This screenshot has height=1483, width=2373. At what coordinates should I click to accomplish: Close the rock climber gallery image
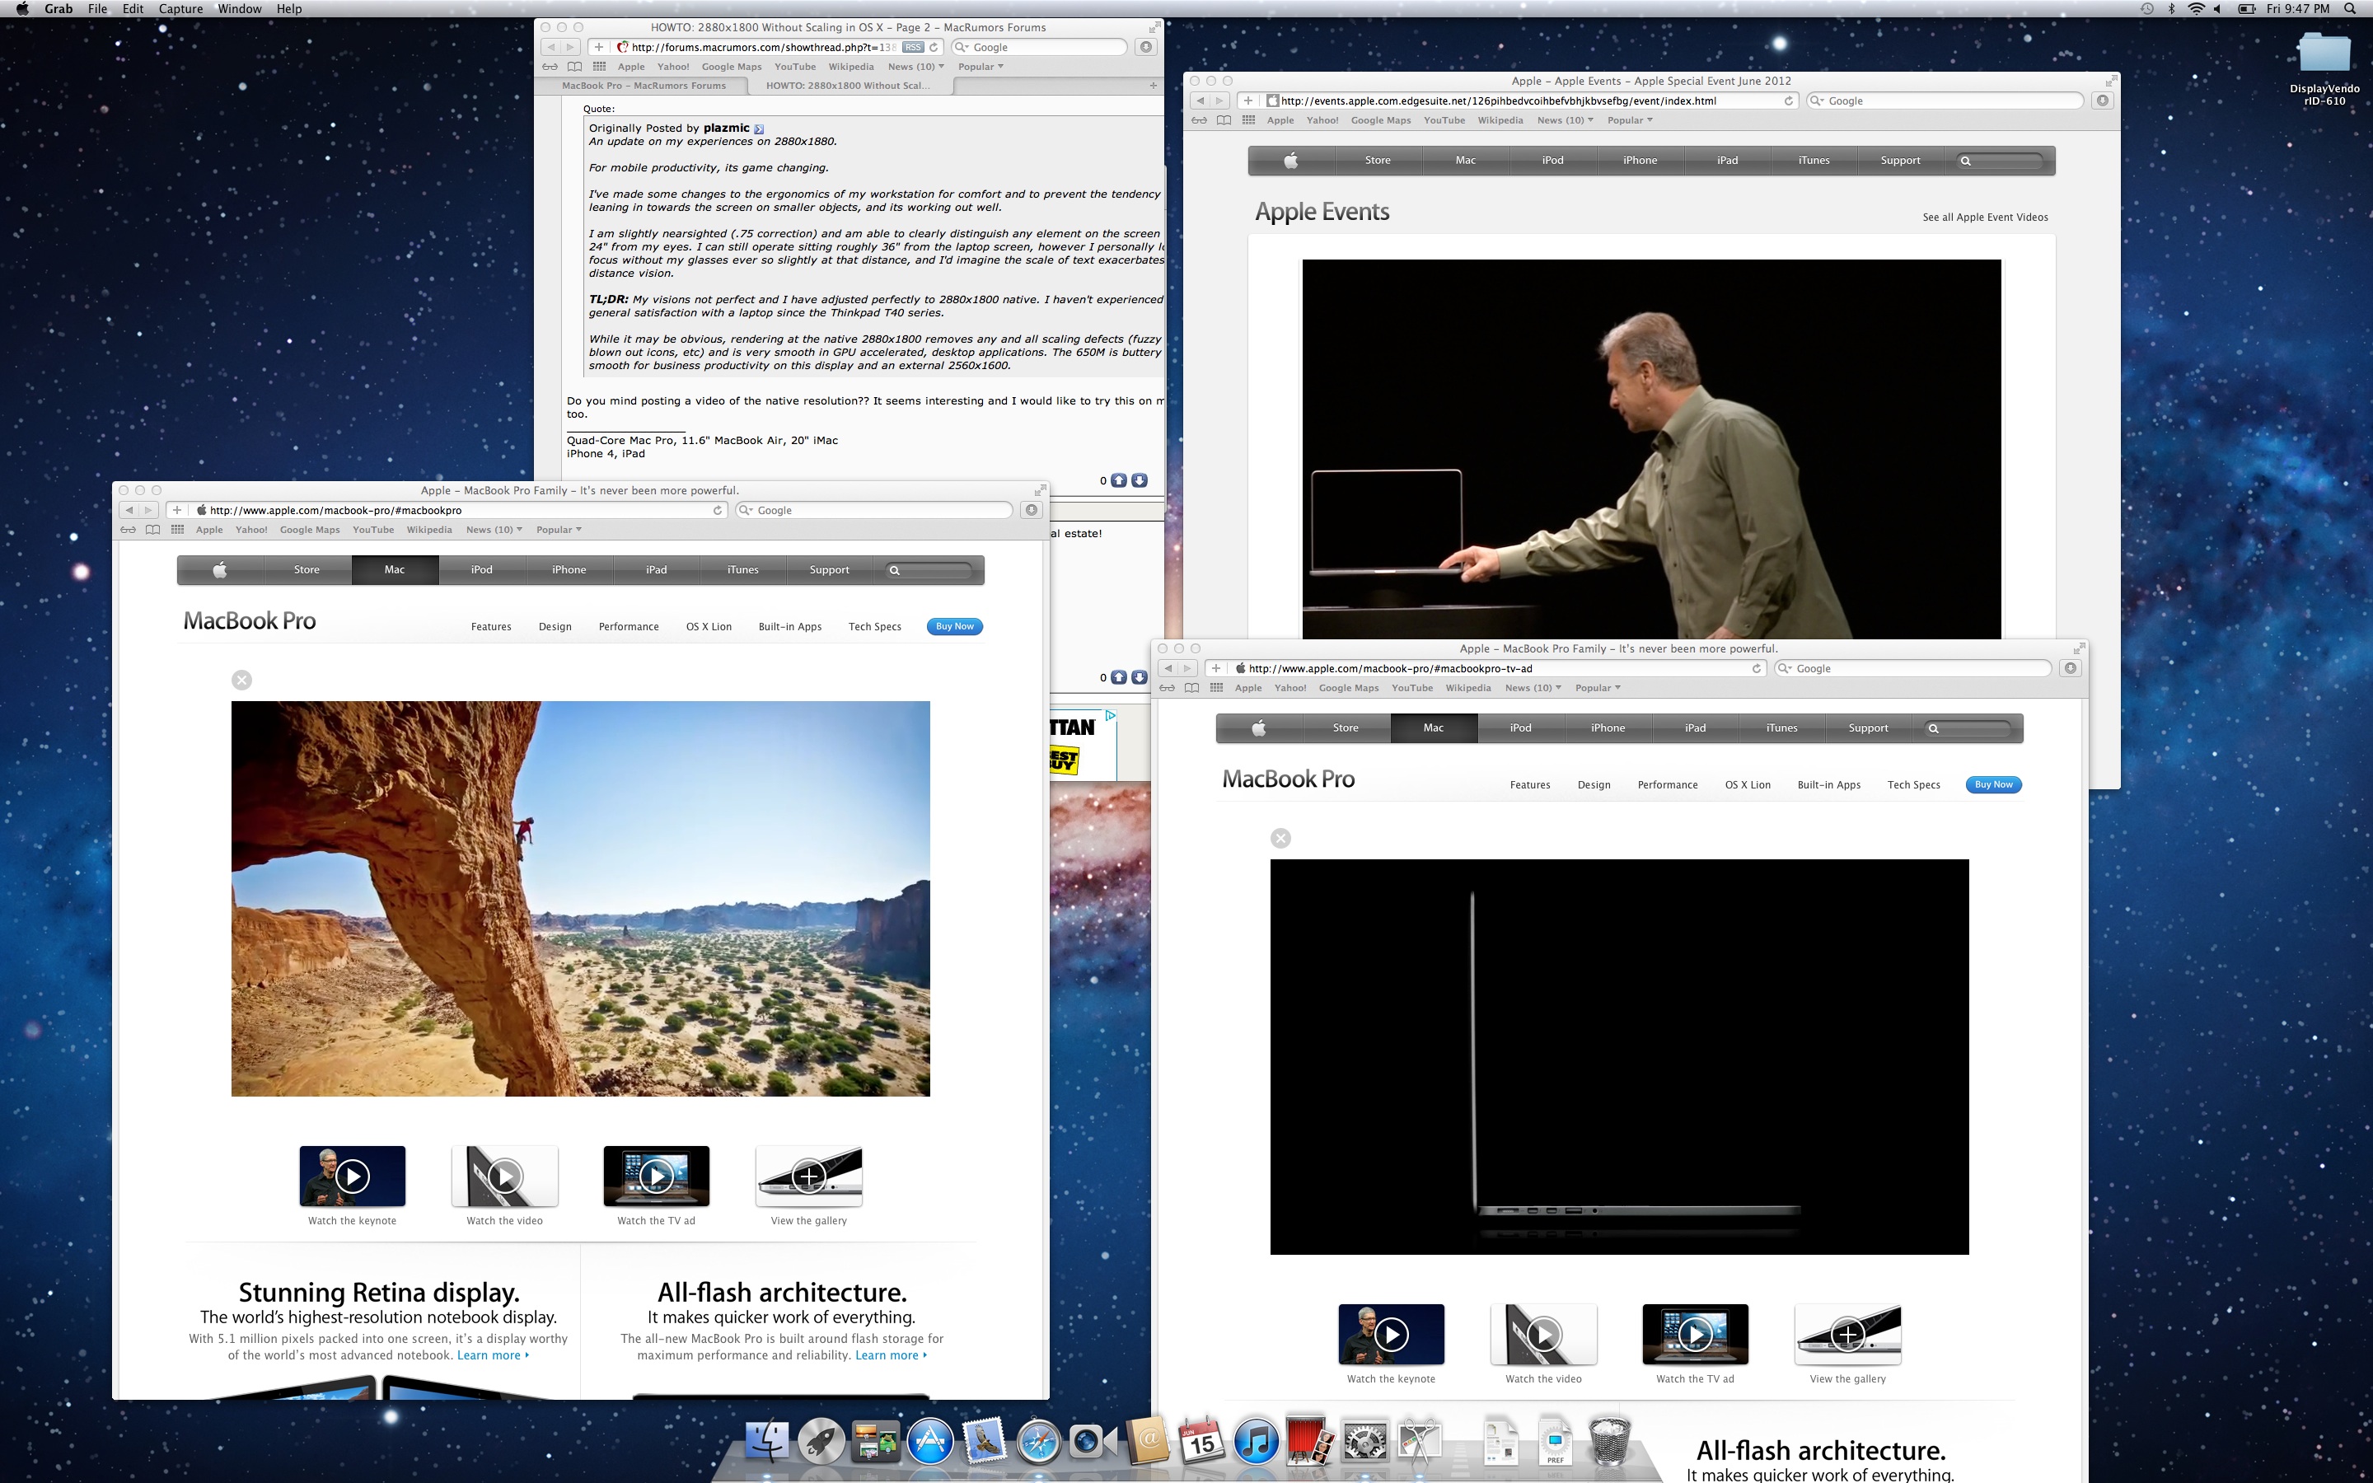[x=242, y=680]
